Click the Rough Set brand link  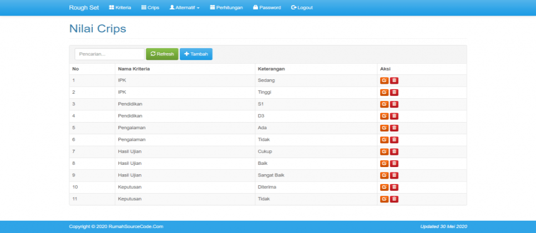[84, 8]
